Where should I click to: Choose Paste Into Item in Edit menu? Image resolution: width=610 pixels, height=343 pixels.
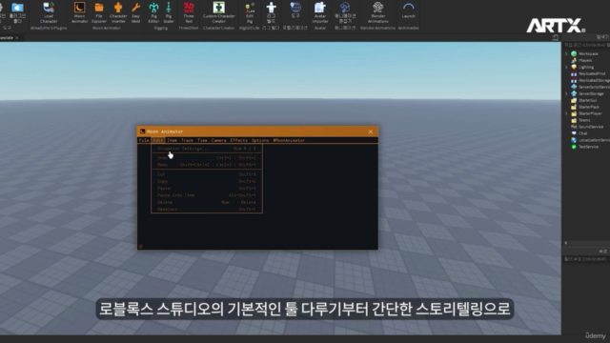click(x=207, y=195)
